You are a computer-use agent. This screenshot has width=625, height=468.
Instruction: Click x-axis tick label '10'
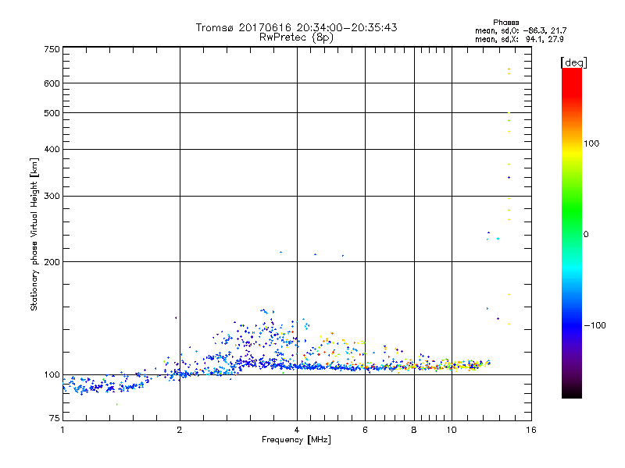coord(452,430)
